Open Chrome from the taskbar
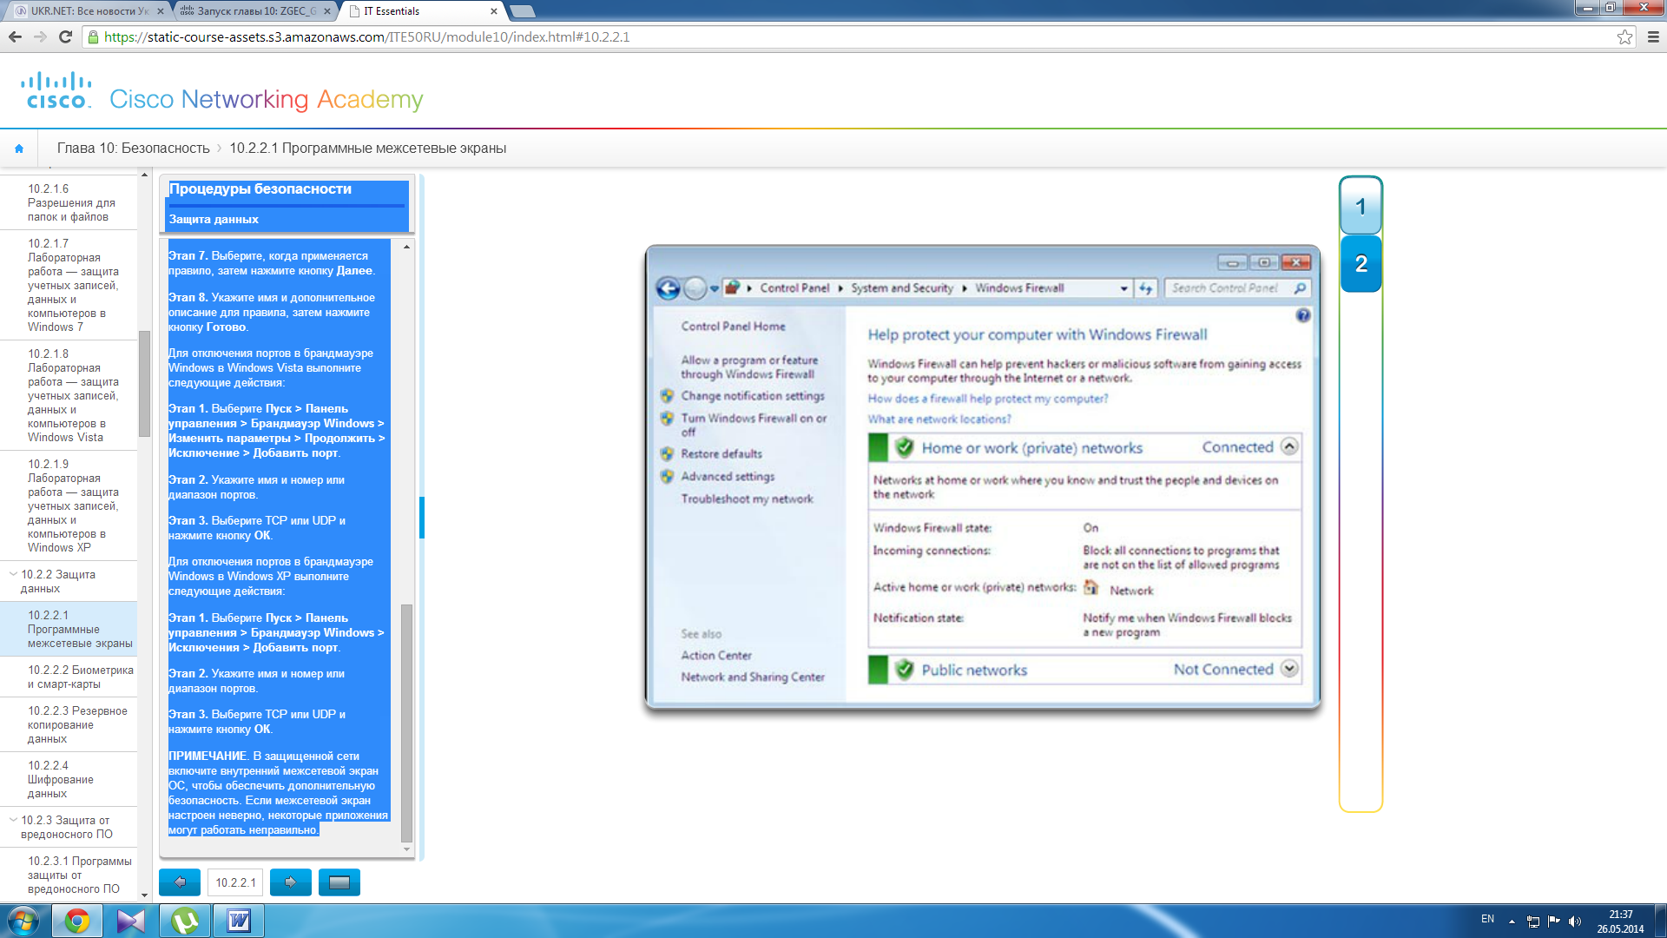 click(77, 921)
